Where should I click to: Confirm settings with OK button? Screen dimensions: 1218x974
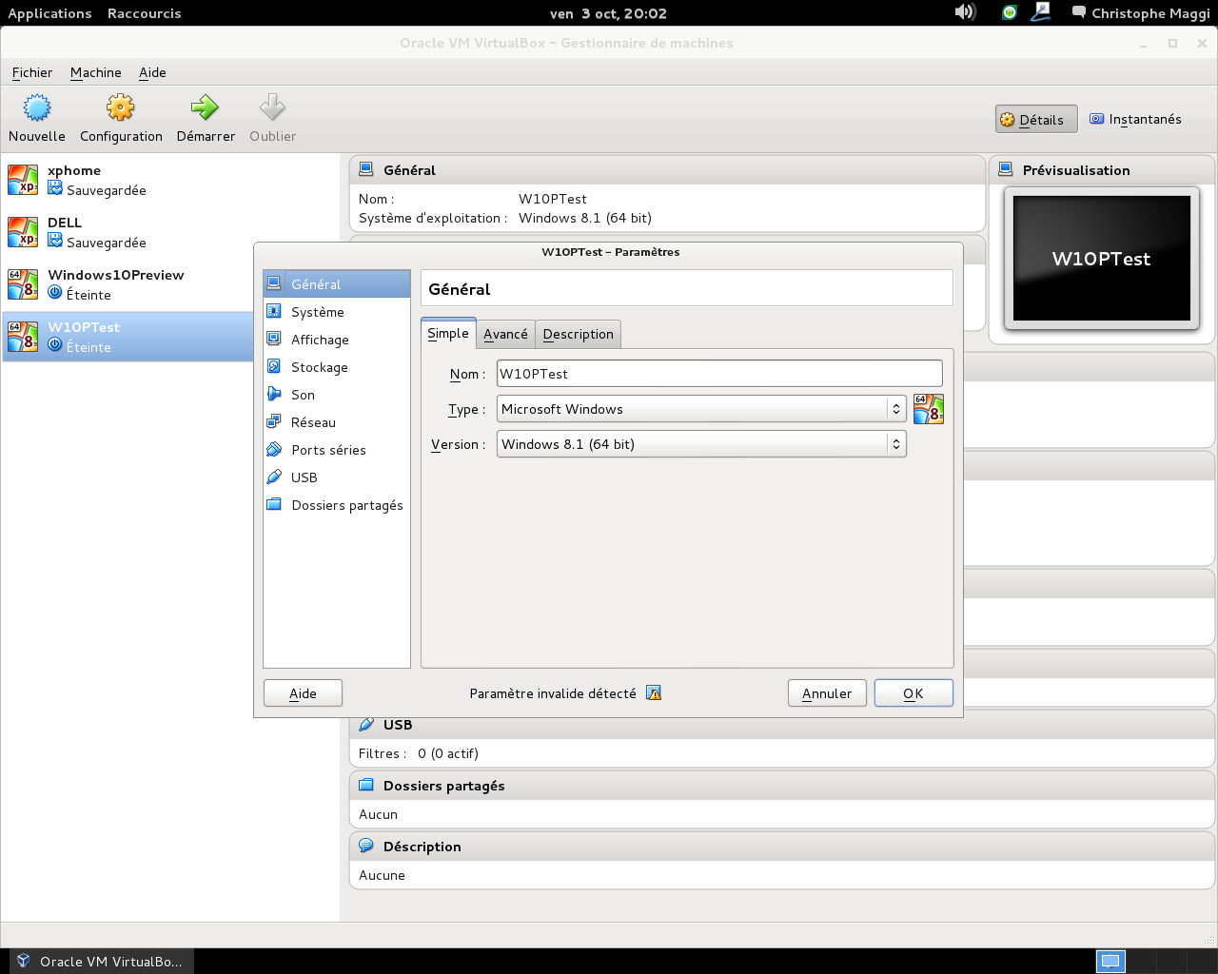913,693
